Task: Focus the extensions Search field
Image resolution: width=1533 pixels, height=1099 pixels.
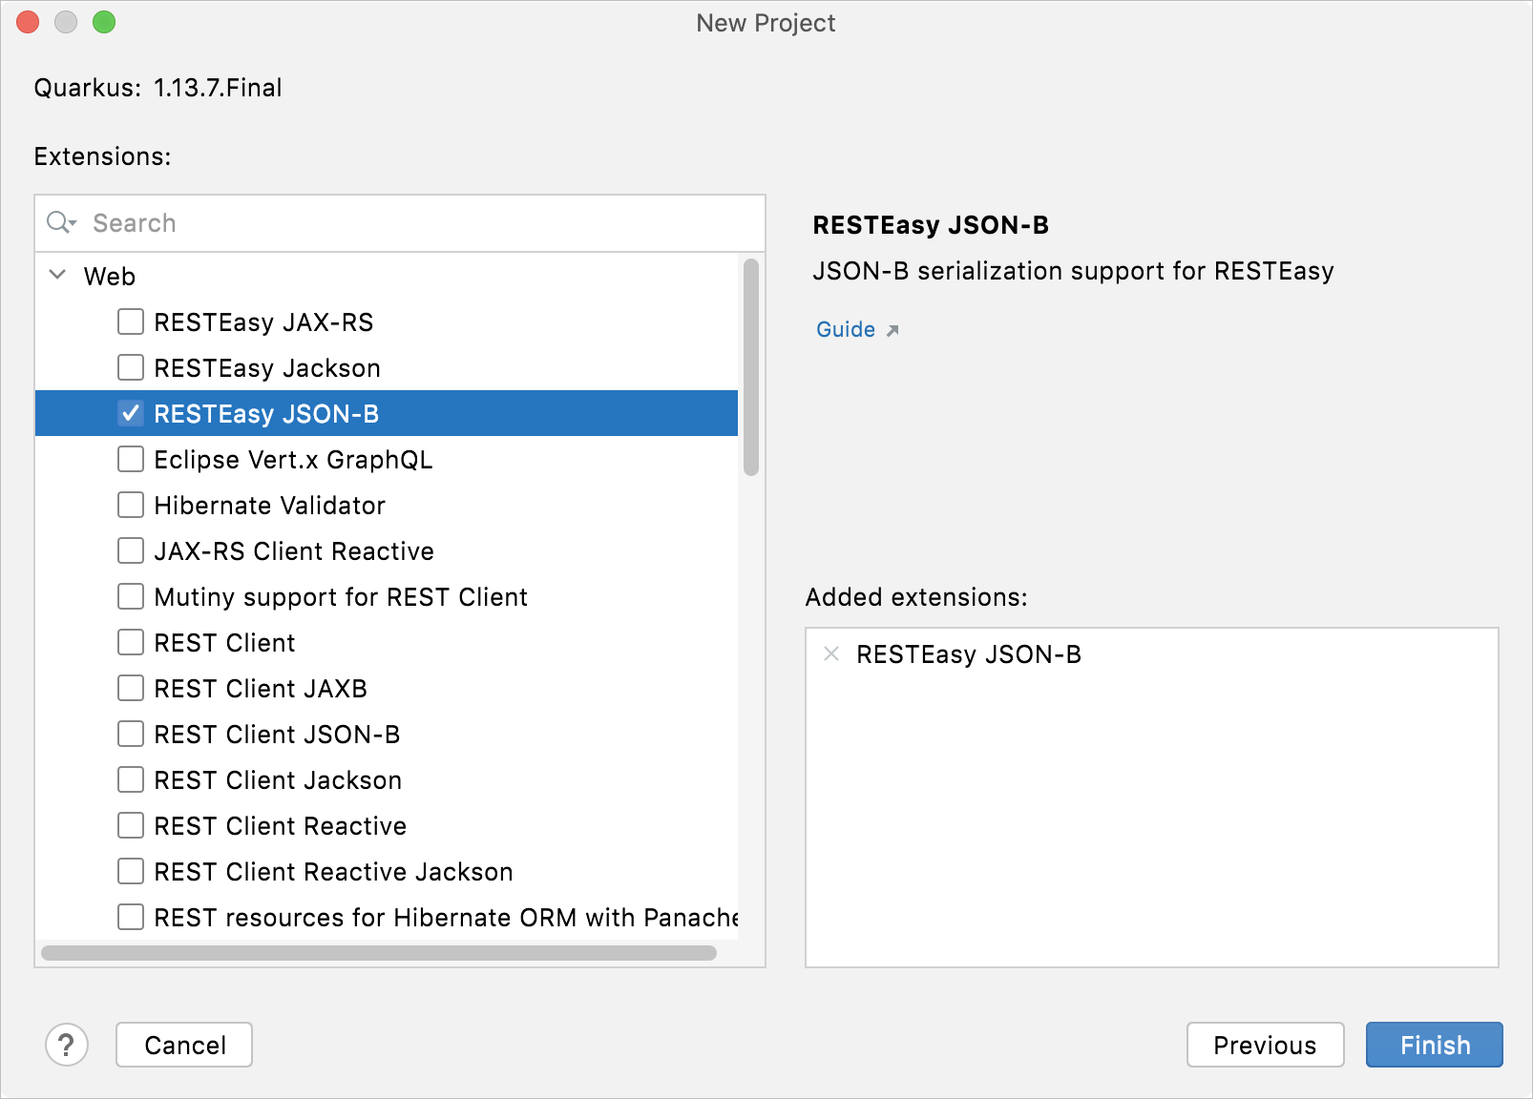Action: (400, 223)
